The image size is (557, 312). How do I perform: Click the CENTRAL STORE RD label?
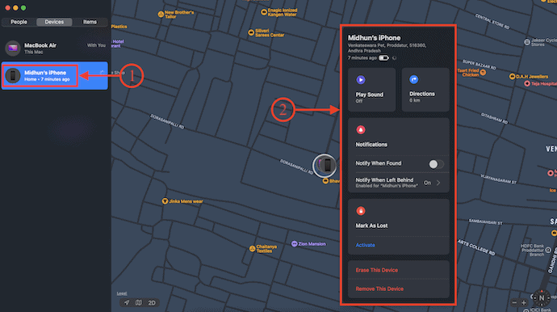(x=492, y=21)
